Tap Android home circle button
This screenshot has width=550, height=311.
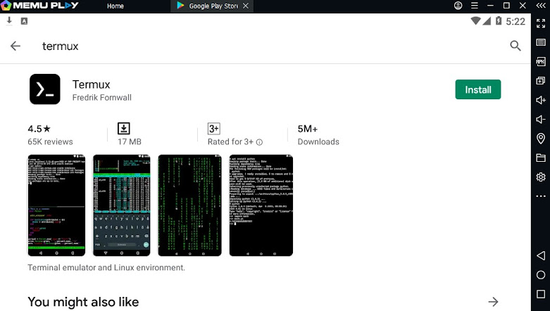pyautogui.click(x=541, y=275)
